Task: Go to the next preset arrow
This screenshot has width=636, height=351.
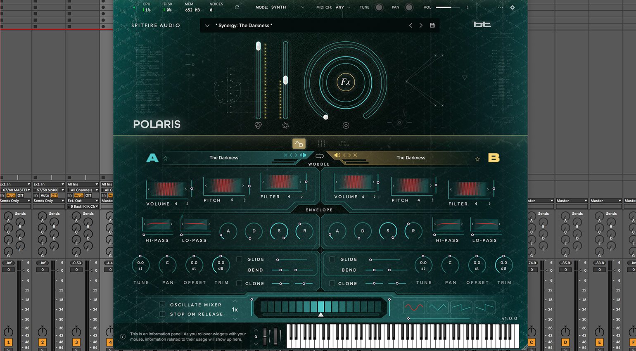Action: [421, 25]
